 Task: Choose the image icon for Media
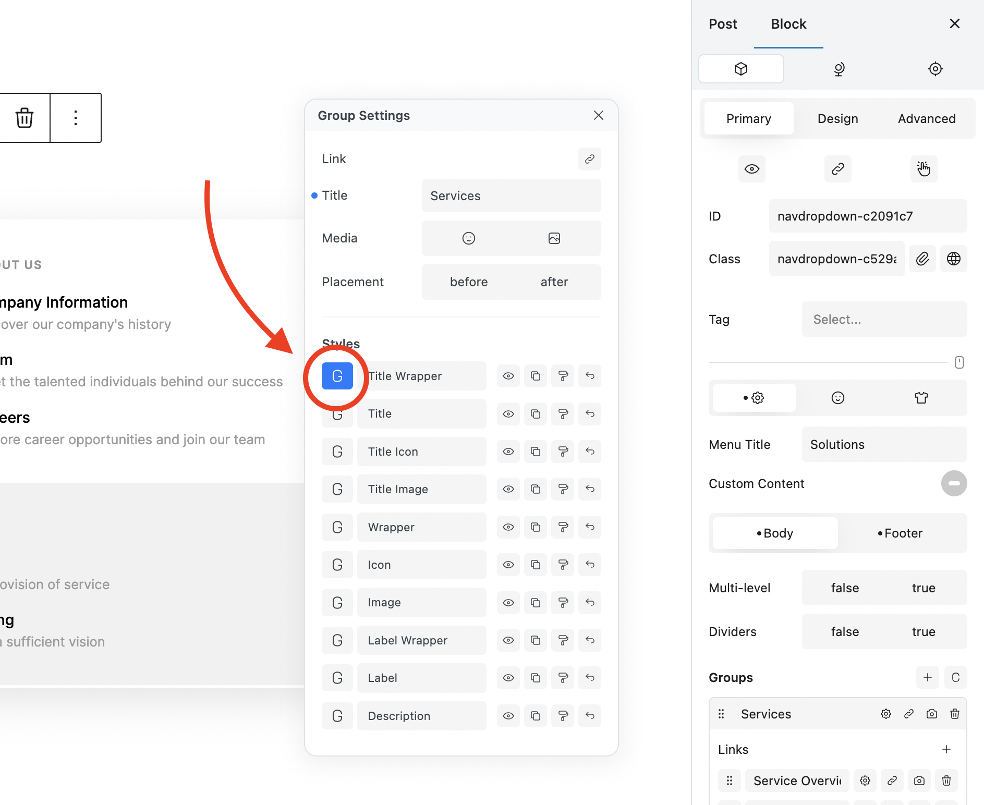(554, 238)
